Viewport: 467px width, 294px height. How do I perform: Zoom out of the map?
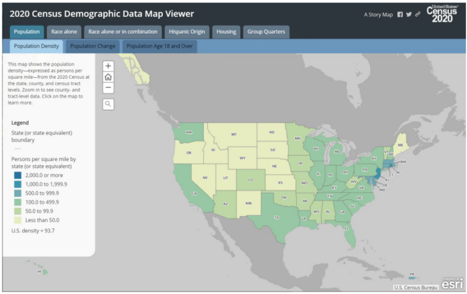pos(108,88)
